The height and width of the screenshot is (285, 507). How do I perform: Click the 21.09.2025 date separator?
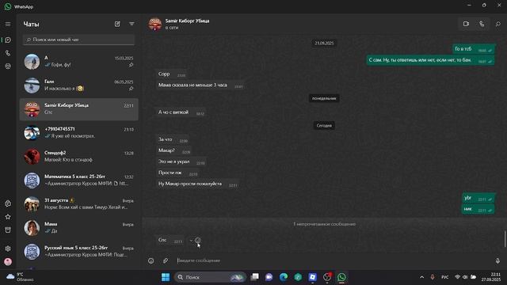324,44
